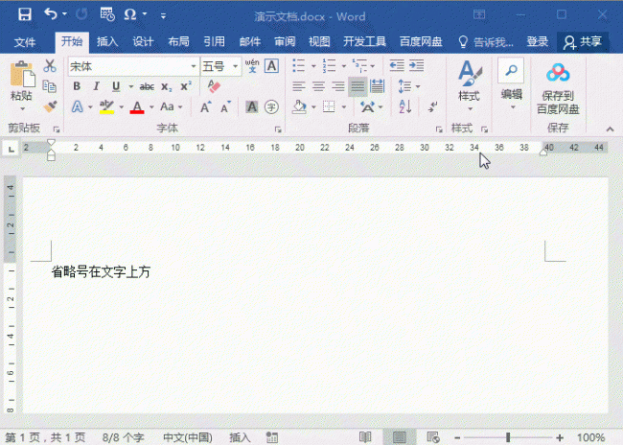623x445 pixels.
Task: Toggle Superscript formatting
Action: point(186,86)
